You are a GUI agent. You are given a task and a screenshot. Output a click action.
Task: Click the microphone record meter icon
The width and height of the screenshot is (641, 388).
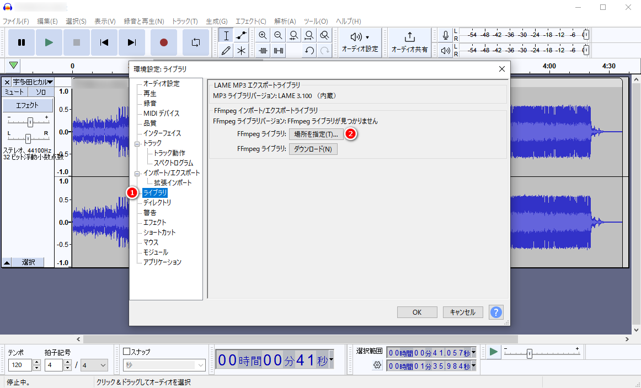tap(446, 35)
